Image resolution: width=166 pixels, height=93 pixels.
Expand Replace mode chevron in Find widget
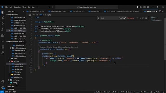99,18
